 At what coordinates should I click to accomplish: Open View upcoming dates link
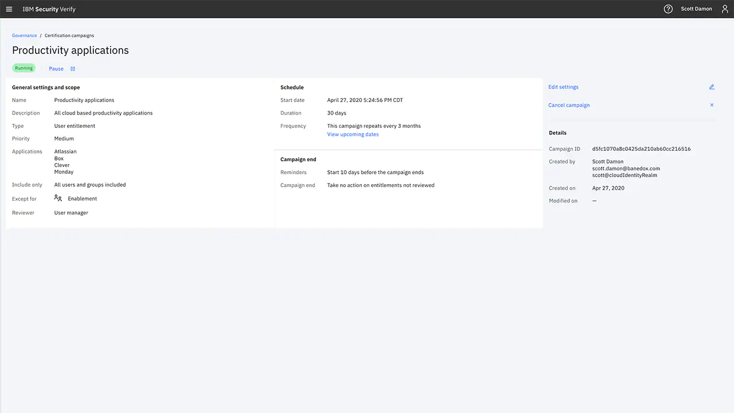(x=353, y=134)
